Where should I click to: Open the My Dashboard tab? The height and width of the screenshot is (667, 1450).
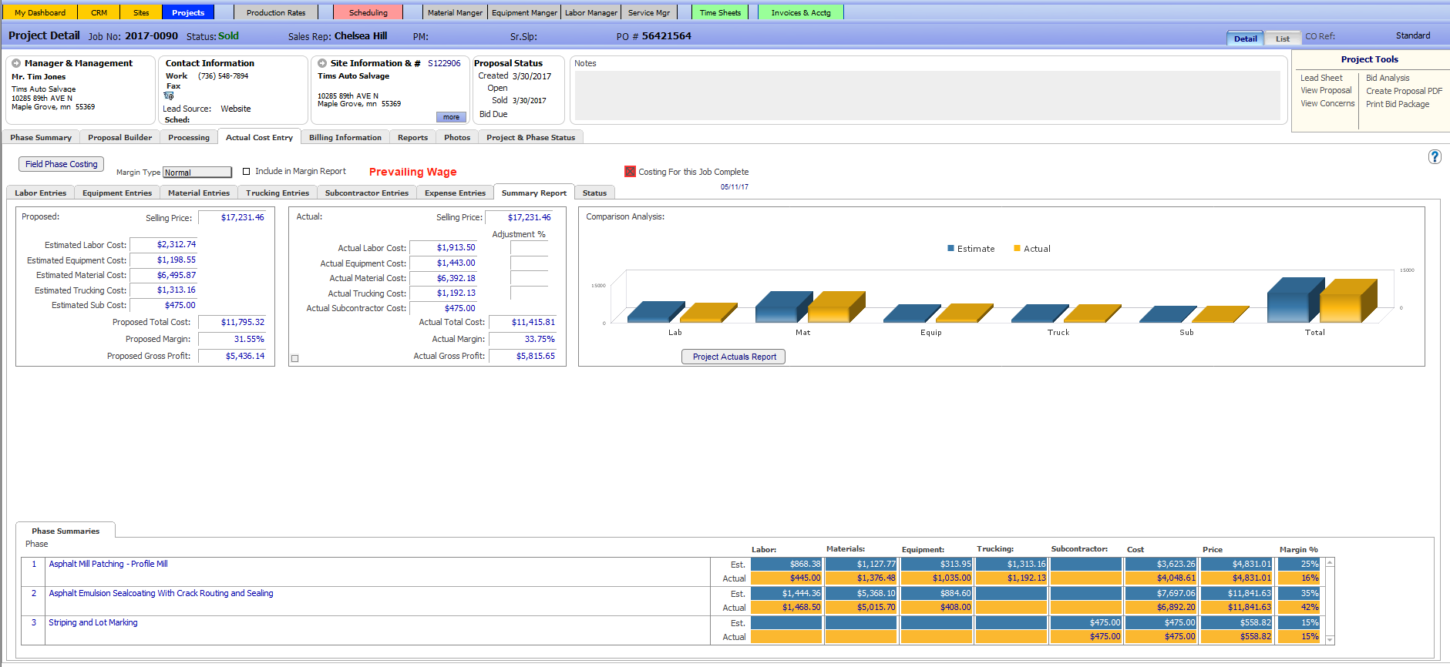click(x=40, y=12)
